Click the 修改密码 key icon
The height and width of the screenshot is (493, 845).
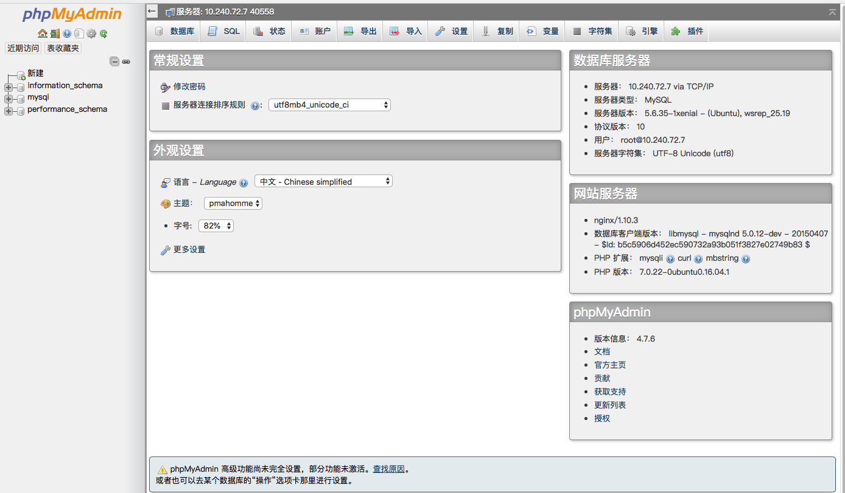click(166, 88)
